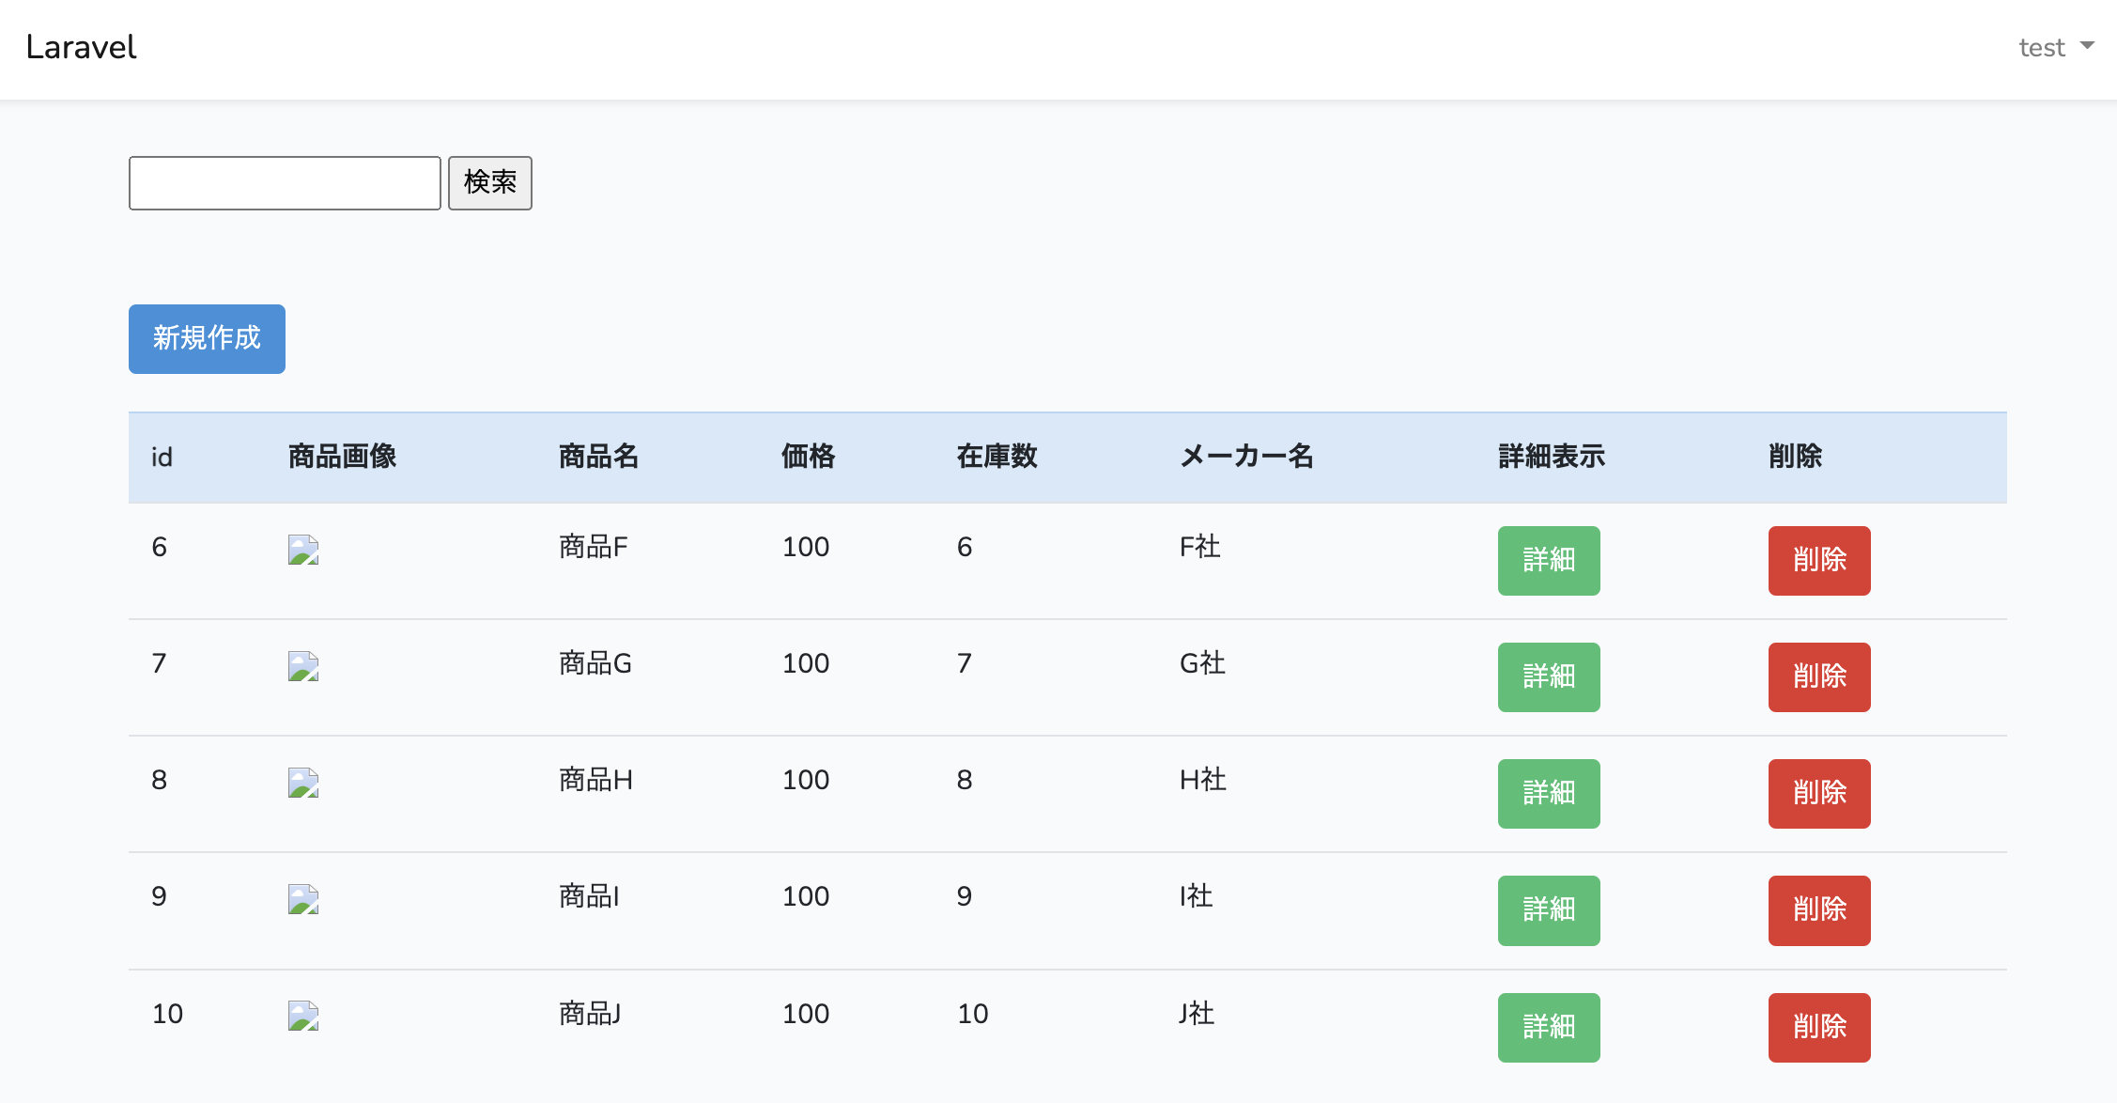
Task: Click the product thumbnail for 商品H
Action: 302,783
